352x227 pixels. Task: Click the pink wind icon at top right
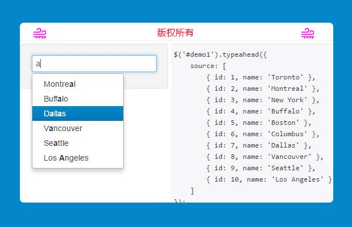[307, 33]
